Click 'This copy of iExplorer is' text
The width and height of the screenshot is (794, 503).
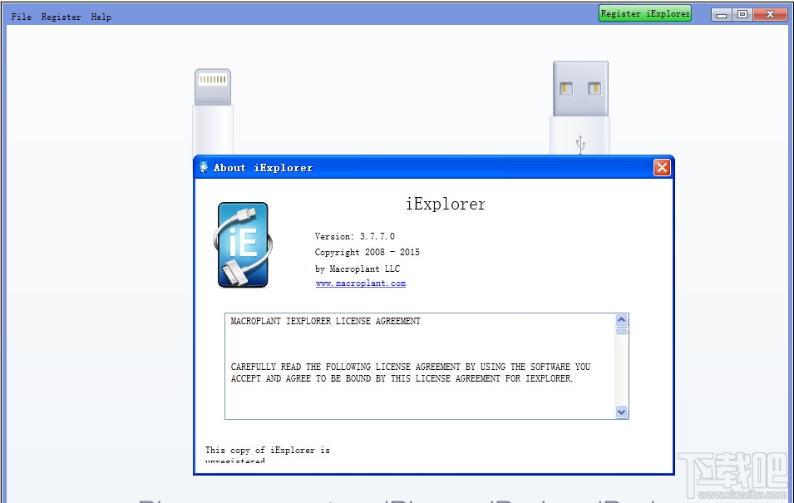268,450
